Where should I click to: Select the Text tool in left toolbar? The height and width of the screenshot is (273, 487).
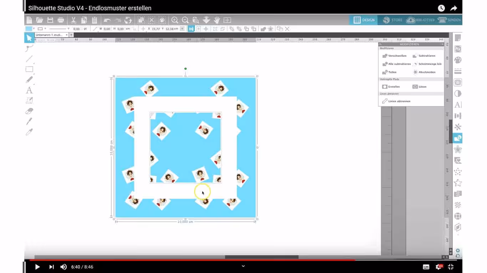pos(30,90)
